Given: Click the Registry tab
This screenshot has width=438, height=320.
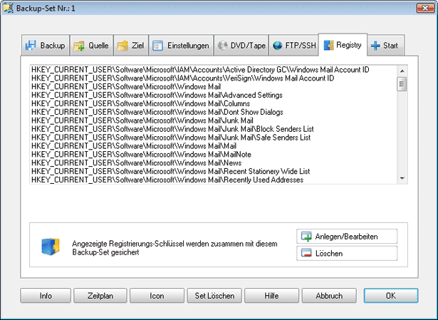Looking at the screenshot, I should pyautogui.click(x=343, y=45).
